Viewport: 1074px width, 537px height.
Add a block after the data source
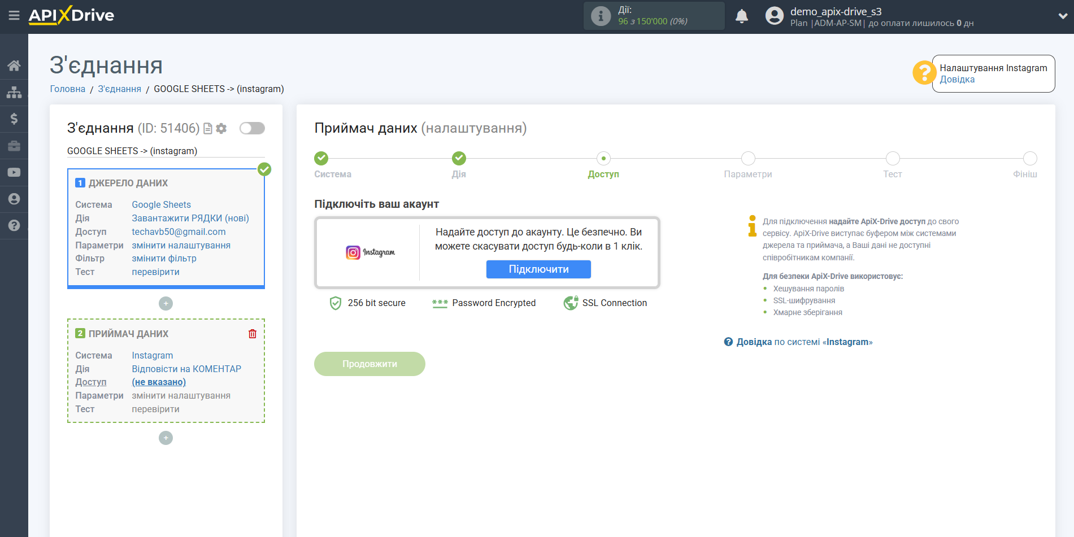point(166,303)
